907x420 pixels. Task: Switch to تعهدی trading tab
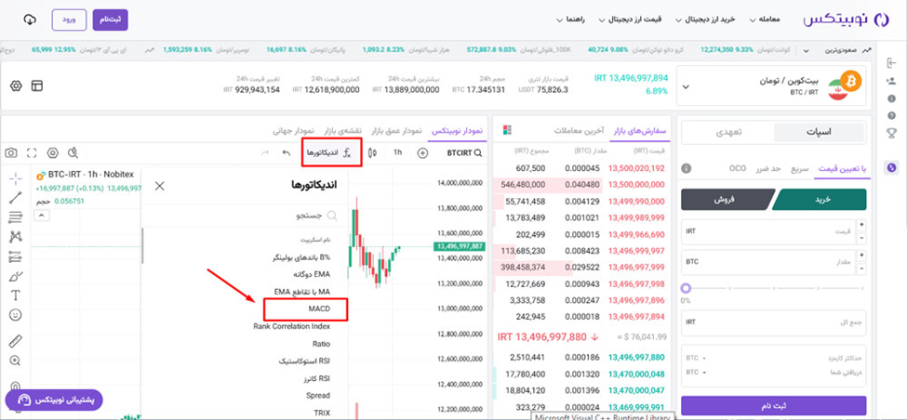(x=727, y=132)
